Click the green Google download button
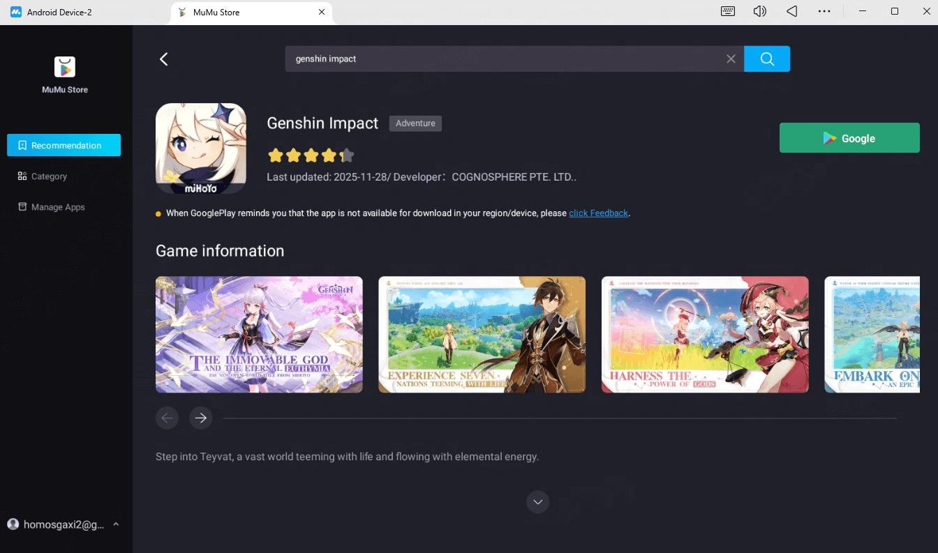 (849, 138)
